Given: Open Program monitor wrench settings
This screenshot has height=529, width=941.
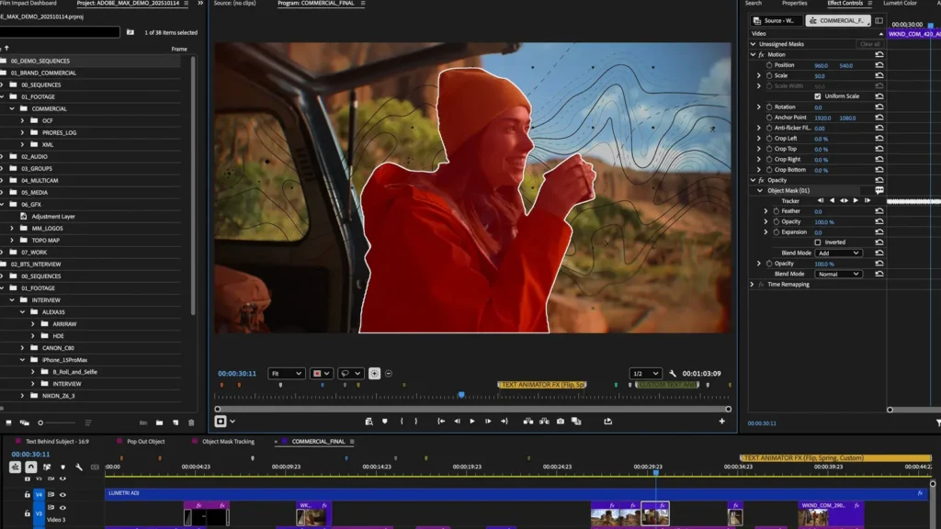Looking at the screenshot, I should pyautogui.click(x=673, y=373).
